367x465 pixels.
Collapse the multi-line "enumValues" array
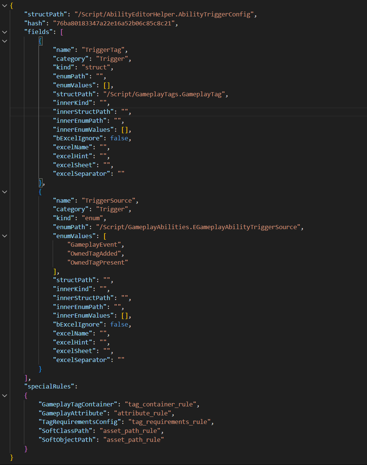coord(4,236)
